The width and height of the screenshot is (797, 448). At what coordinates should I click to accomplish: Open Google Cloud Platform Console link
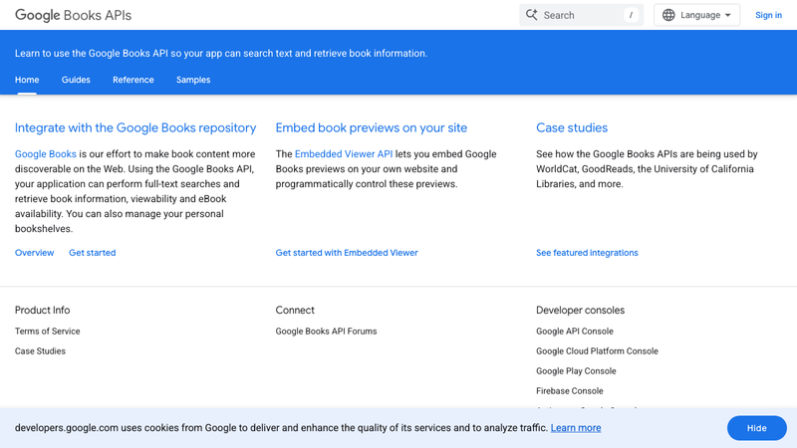597,351
